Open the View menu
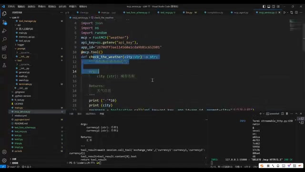The height and width of the screenshot is (172, 305). pos(41,6)
